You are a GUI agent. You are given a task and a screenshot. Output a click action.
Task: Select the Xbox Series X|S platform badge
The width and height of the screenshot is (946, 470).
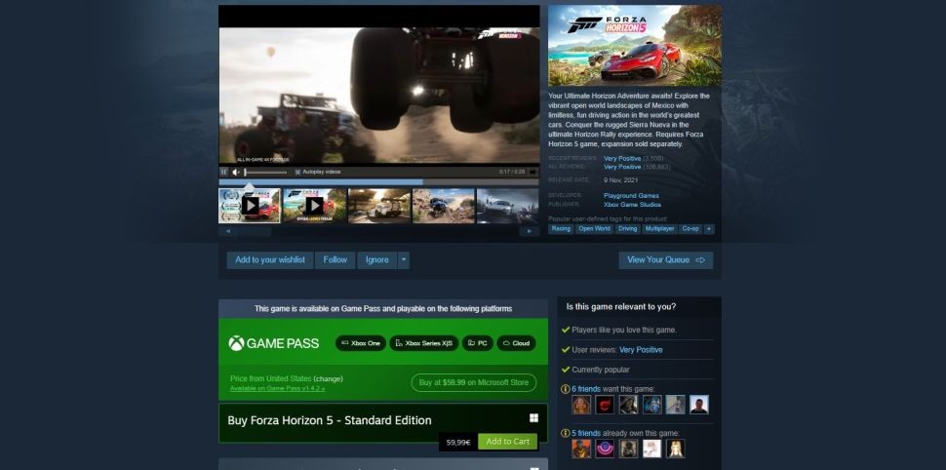tap(423, 343)
